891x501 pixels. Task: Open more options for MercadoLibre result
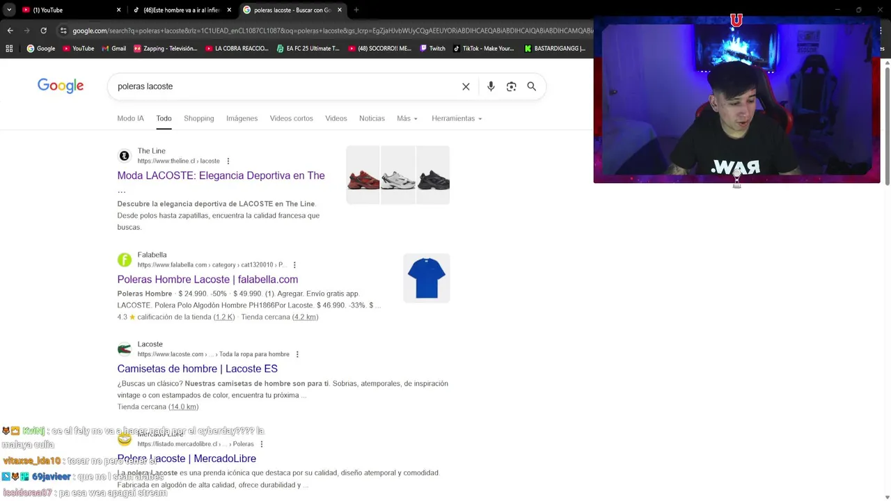[262, 444]
